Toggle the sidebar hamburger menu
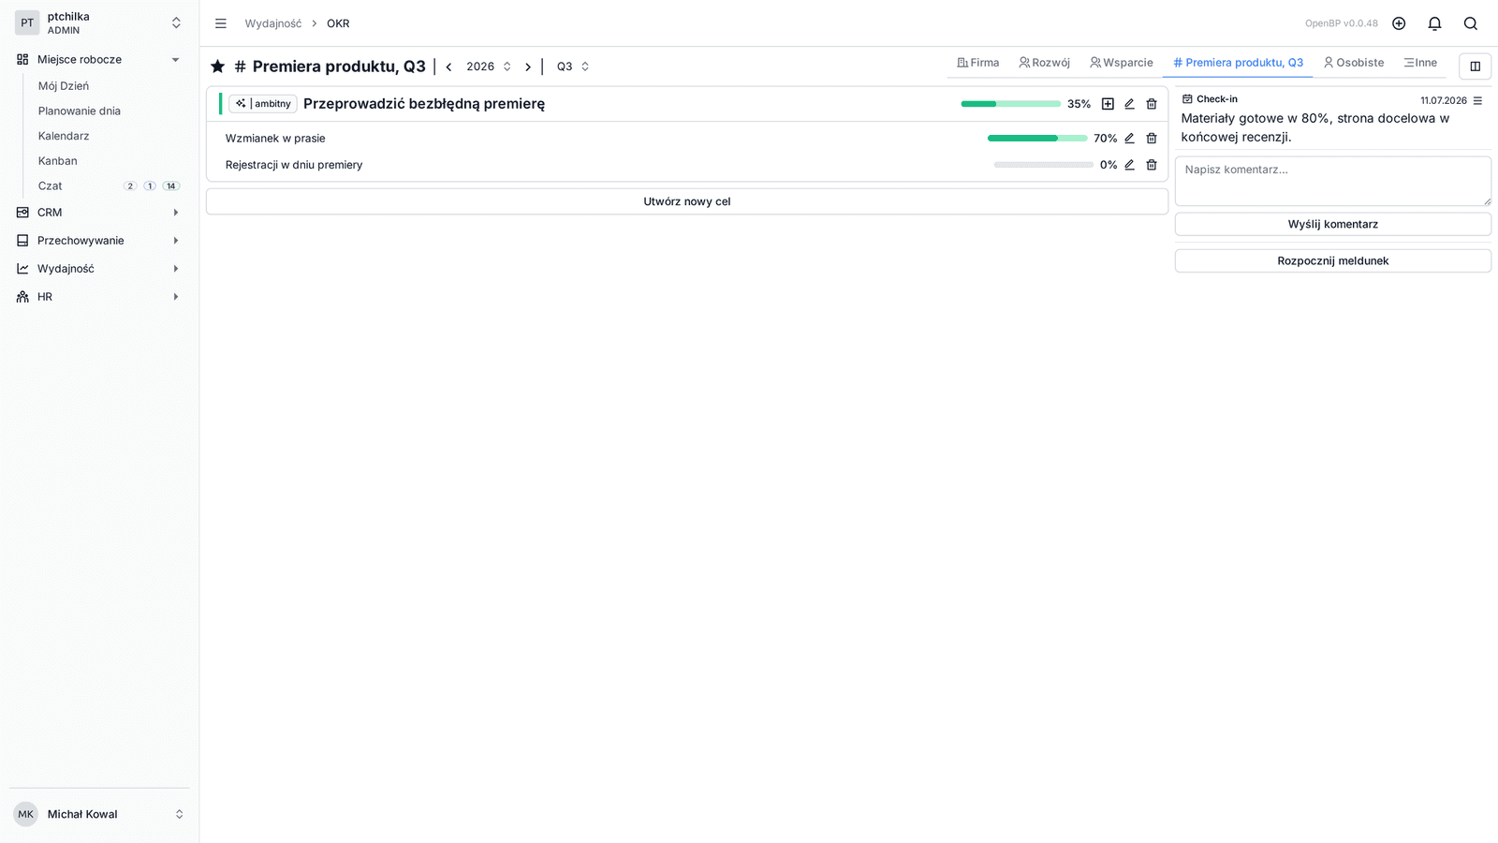 point(221,23)
